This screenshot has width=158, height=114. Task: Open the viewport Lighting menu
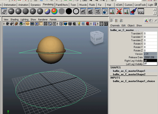[24, 19]
